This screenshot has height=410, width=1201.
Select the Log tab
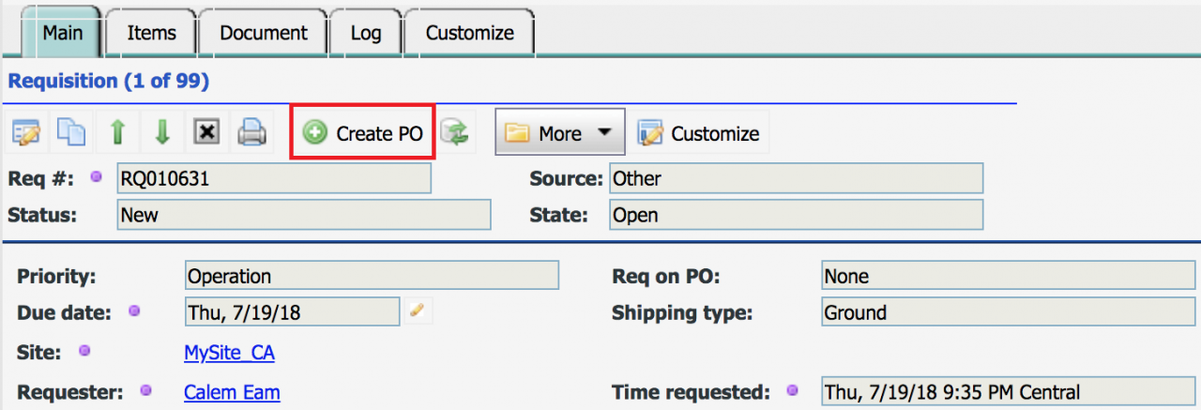pyautogui.click(x=366, y=33)
